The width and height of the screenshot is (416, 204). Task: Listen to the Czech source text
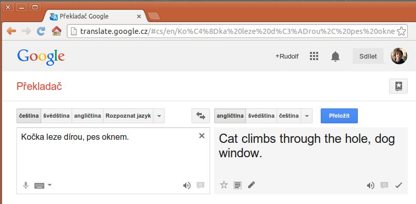[x=187, y=186]
